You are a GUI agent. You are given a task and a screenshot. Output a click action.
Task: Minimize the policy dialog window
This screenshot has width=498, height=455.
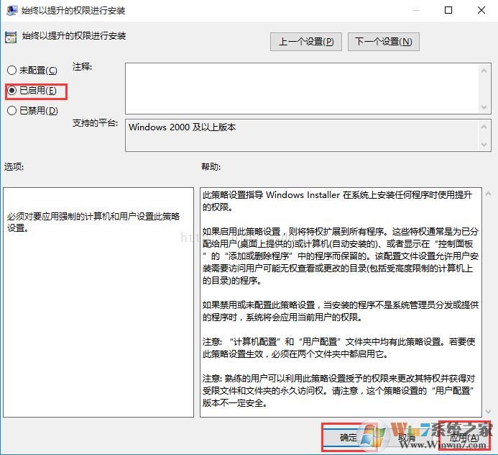coord(416,10)
